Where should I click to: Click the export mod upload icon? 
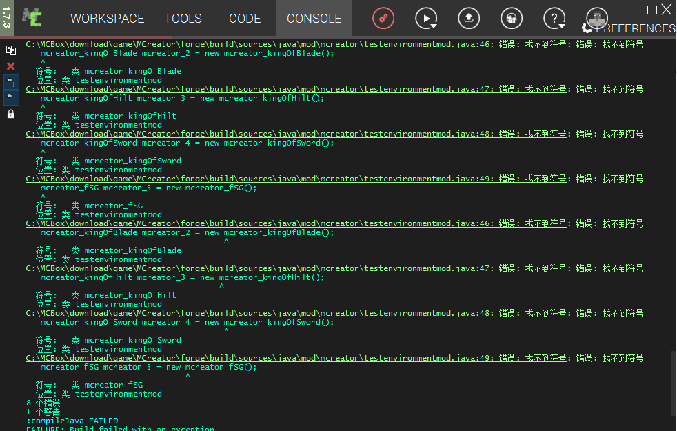[x=469, y=18]
